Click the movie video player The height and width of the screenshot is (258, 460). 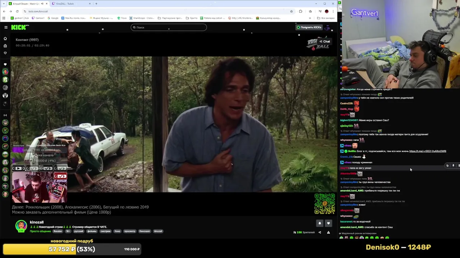pos(174,124)
